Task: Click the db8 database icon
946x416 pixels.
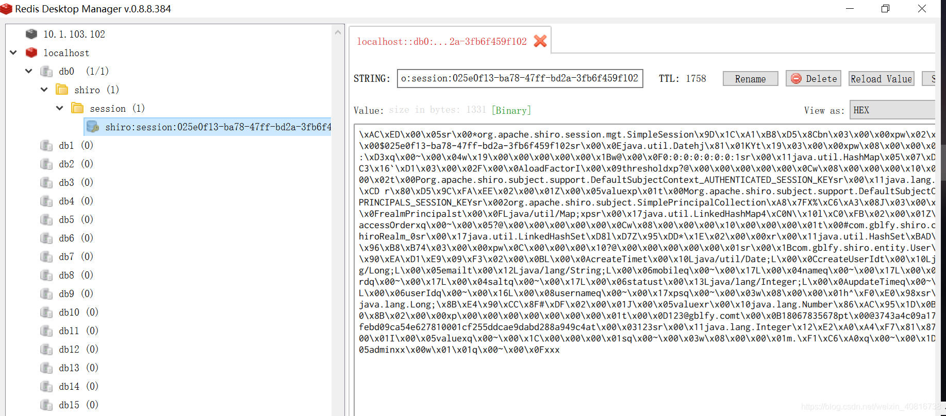Action: [46, 275]
